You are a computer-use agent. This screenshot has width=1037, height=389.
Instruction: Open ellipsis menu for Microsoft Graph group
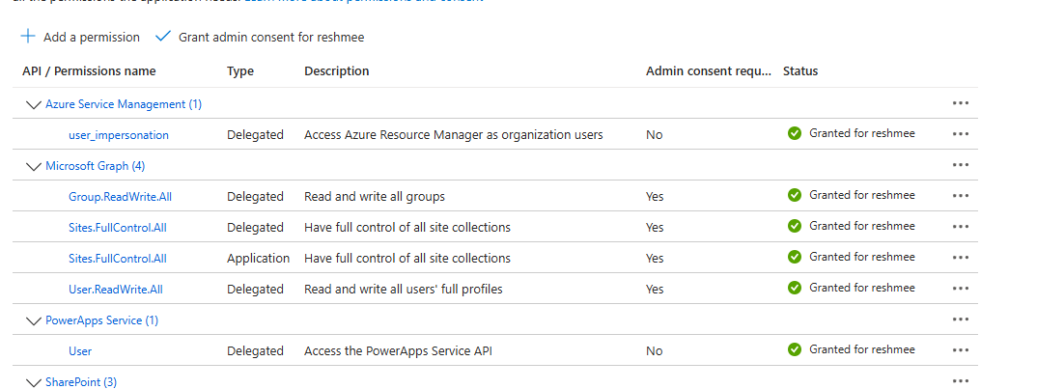(x=961, y=165)
